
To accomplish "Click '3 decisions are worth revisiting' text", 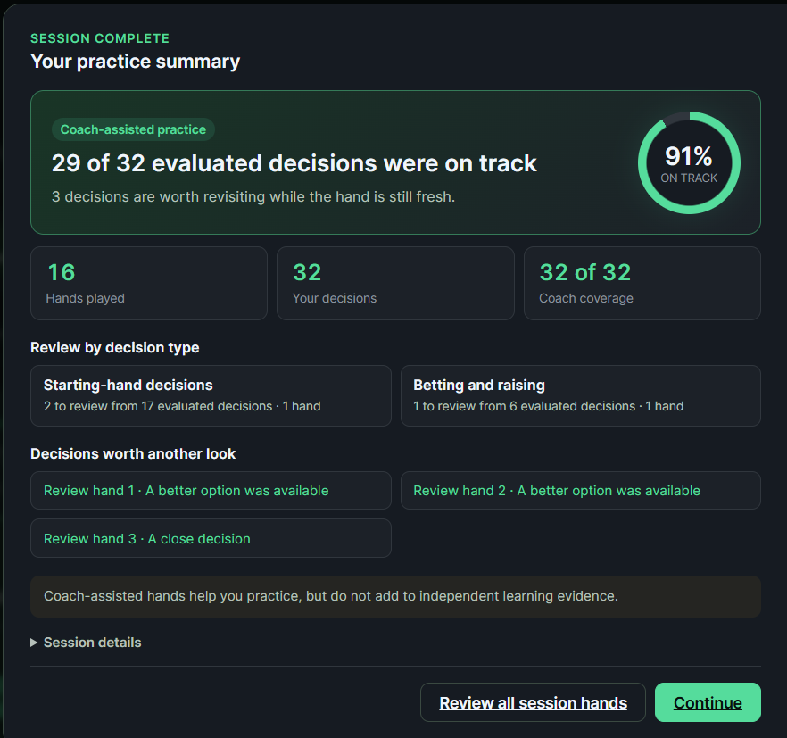I will pos(253,197).
